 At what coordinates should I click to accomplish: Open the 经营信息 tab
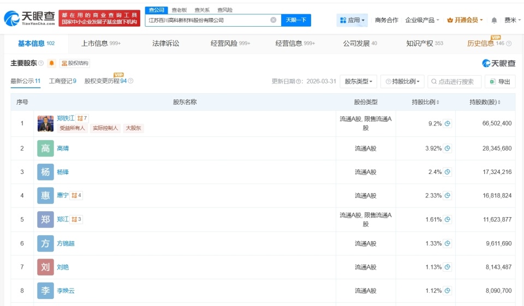click(x=295, y=44)
